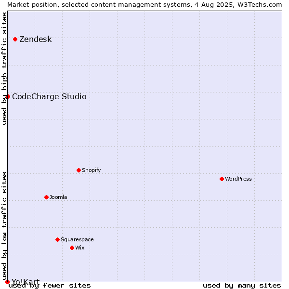Click the Wix label text
289x289 pixels.
click(x=80, y=248)
